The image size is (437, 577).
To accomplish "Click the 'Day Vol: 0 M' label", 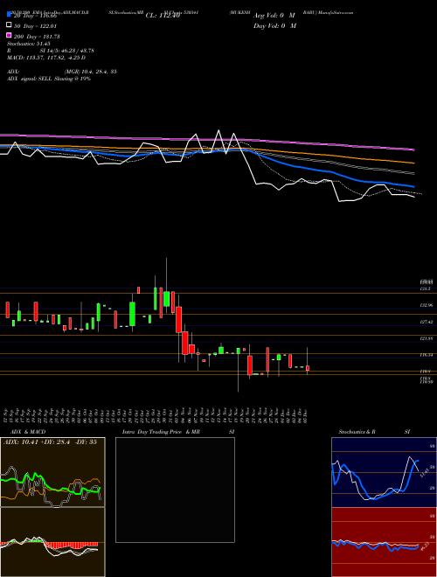I will click(274, 25).
